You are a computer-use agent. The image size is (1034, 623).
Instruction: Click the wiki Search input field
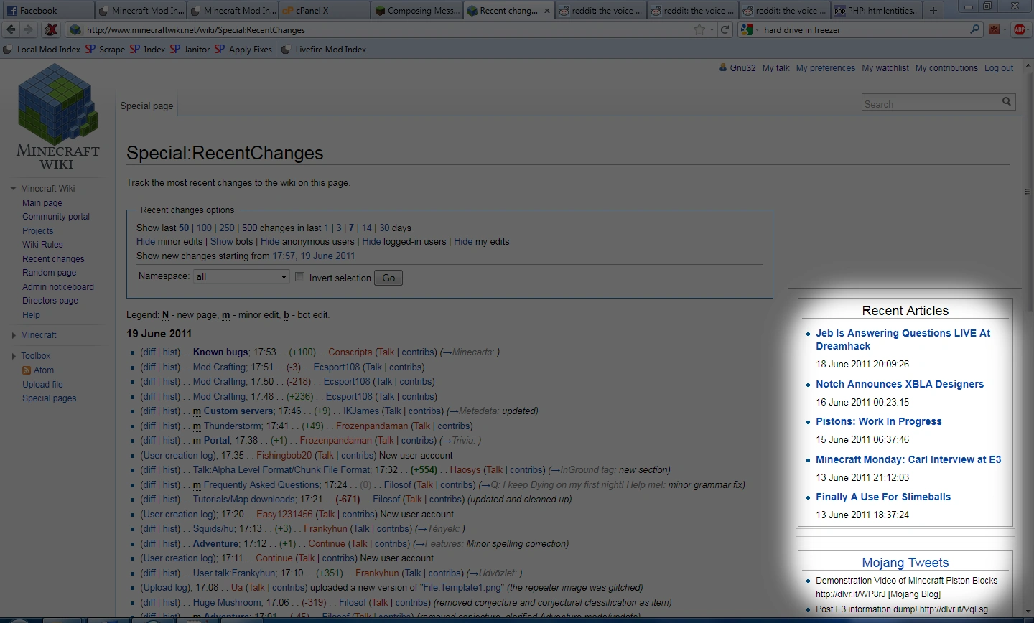pos(931,103)
